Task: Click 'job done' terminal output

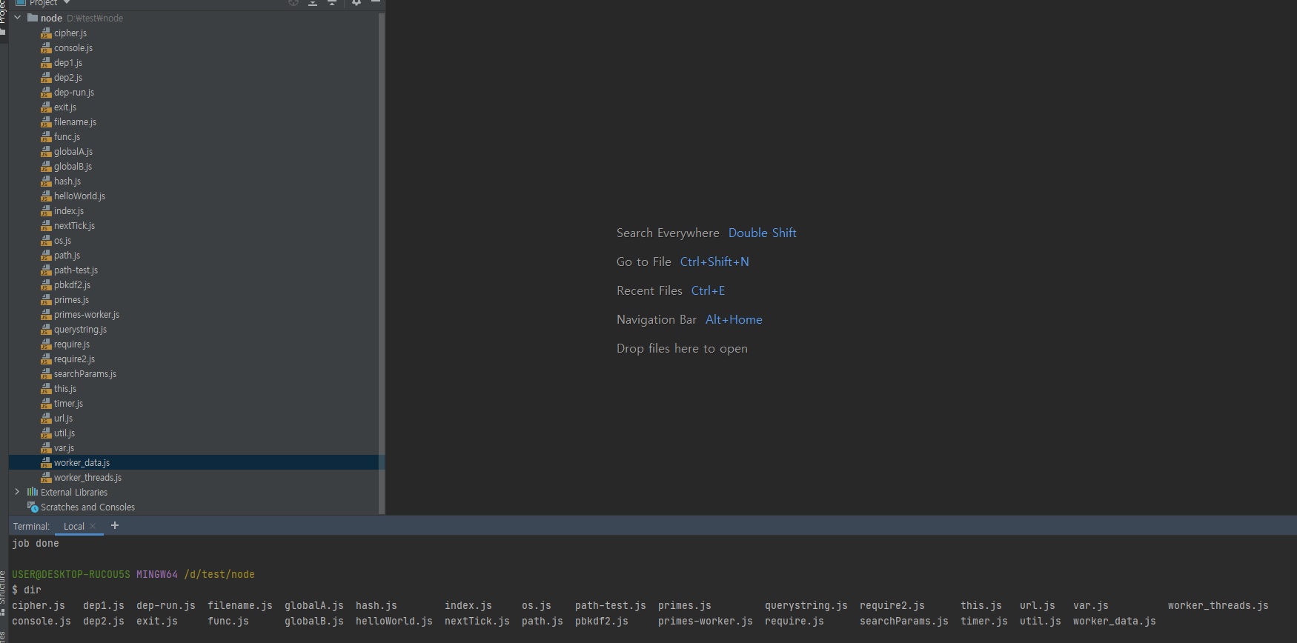Action: [36, 543]
